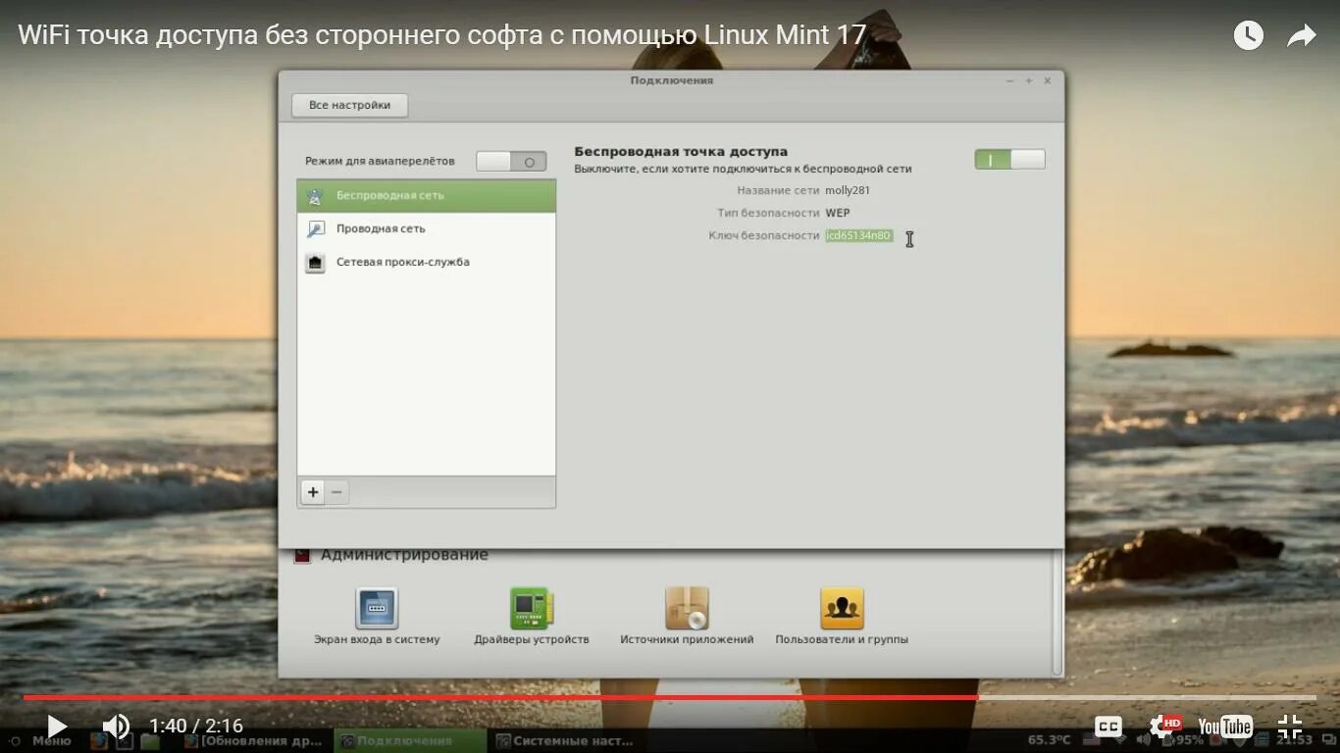Exit full screen mode

click(x=1290, y=727)
